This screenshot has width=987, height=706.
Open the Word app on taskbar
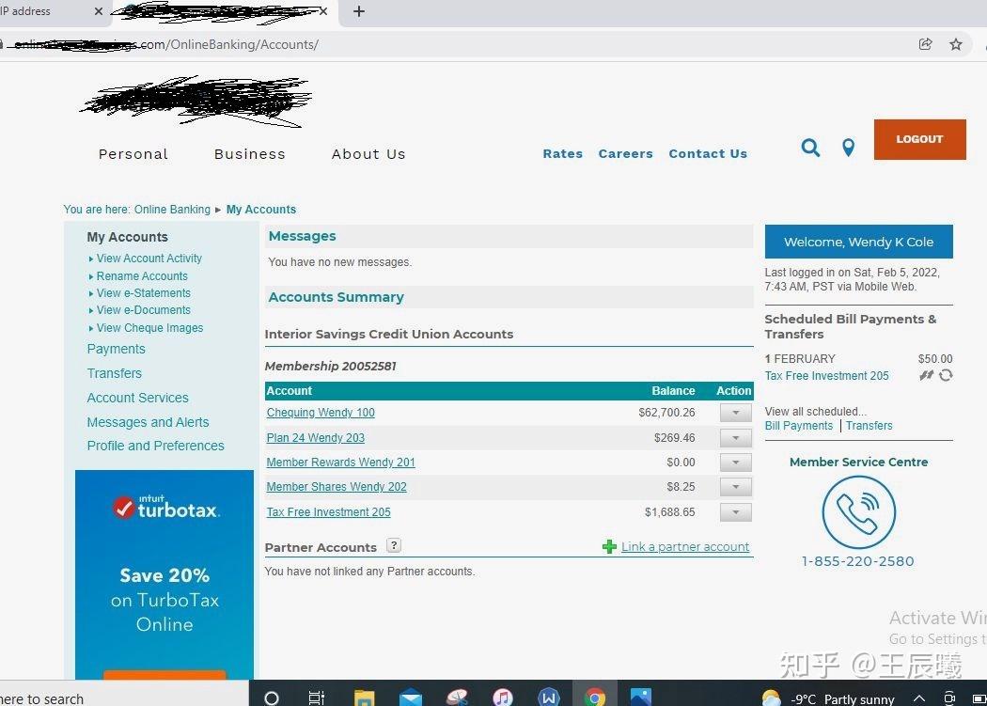point(549,698)
